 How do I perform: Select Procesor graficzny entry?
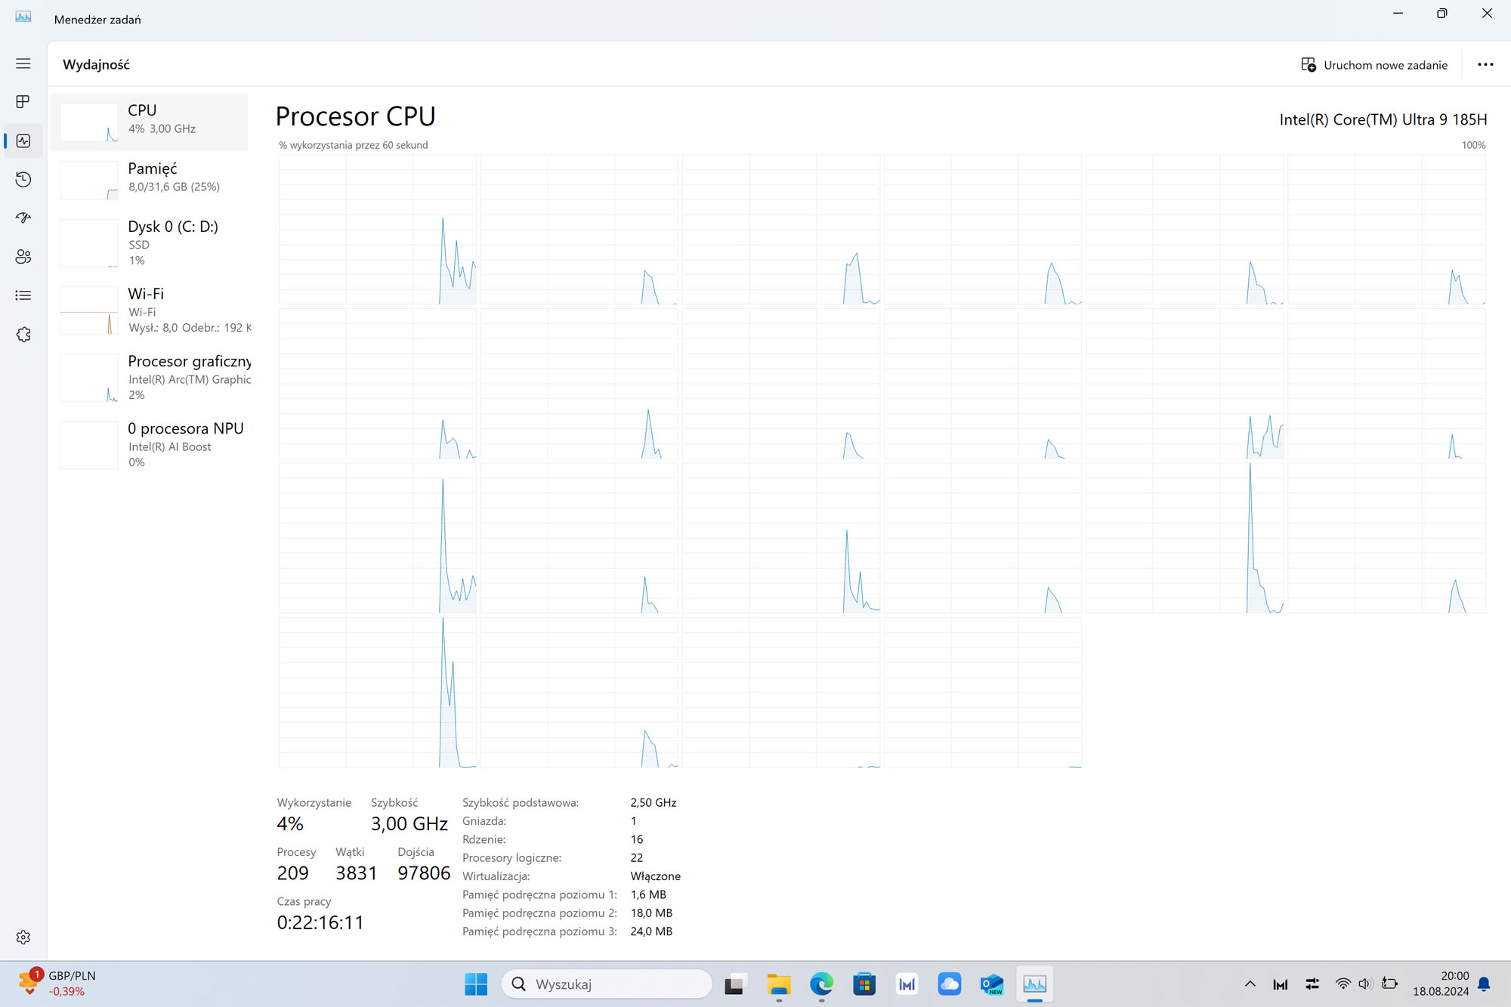click(149, 378)
